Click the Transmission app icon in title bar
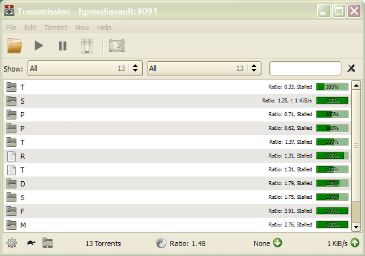365x256 pixels. coord(9,11)
